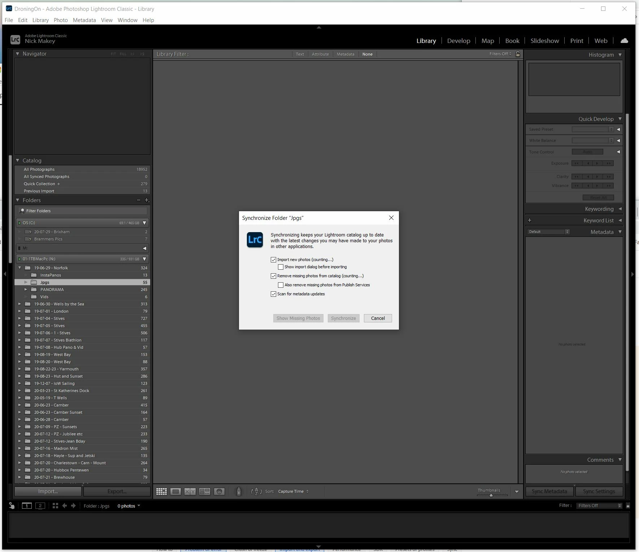Image resolution: width=639 pixels, height=552 pixels.
Task: Click the filter lock icon
Action: [x=518, y=54]
